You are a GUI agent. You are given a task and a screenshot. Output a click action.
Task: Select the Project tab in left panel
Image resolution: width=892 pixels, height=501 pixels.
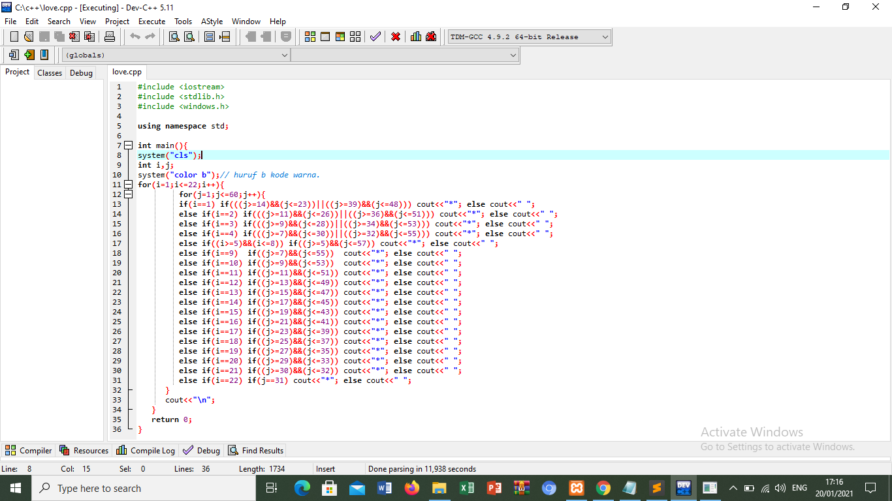click(18, 72)
